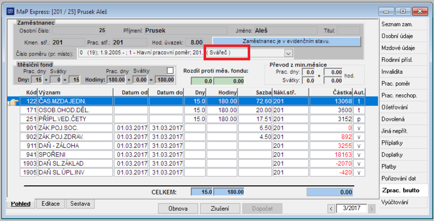This screenshot has width=434, height=221.
Task: Click the Datum od column header
Action: [x=131, y=92]
